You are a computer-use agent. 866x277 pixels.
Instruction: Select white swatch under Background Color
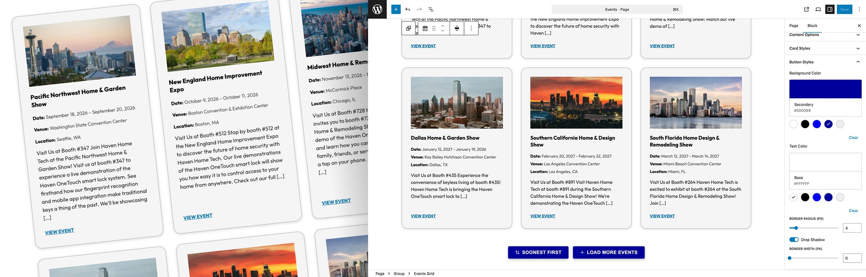coord(793,124)
